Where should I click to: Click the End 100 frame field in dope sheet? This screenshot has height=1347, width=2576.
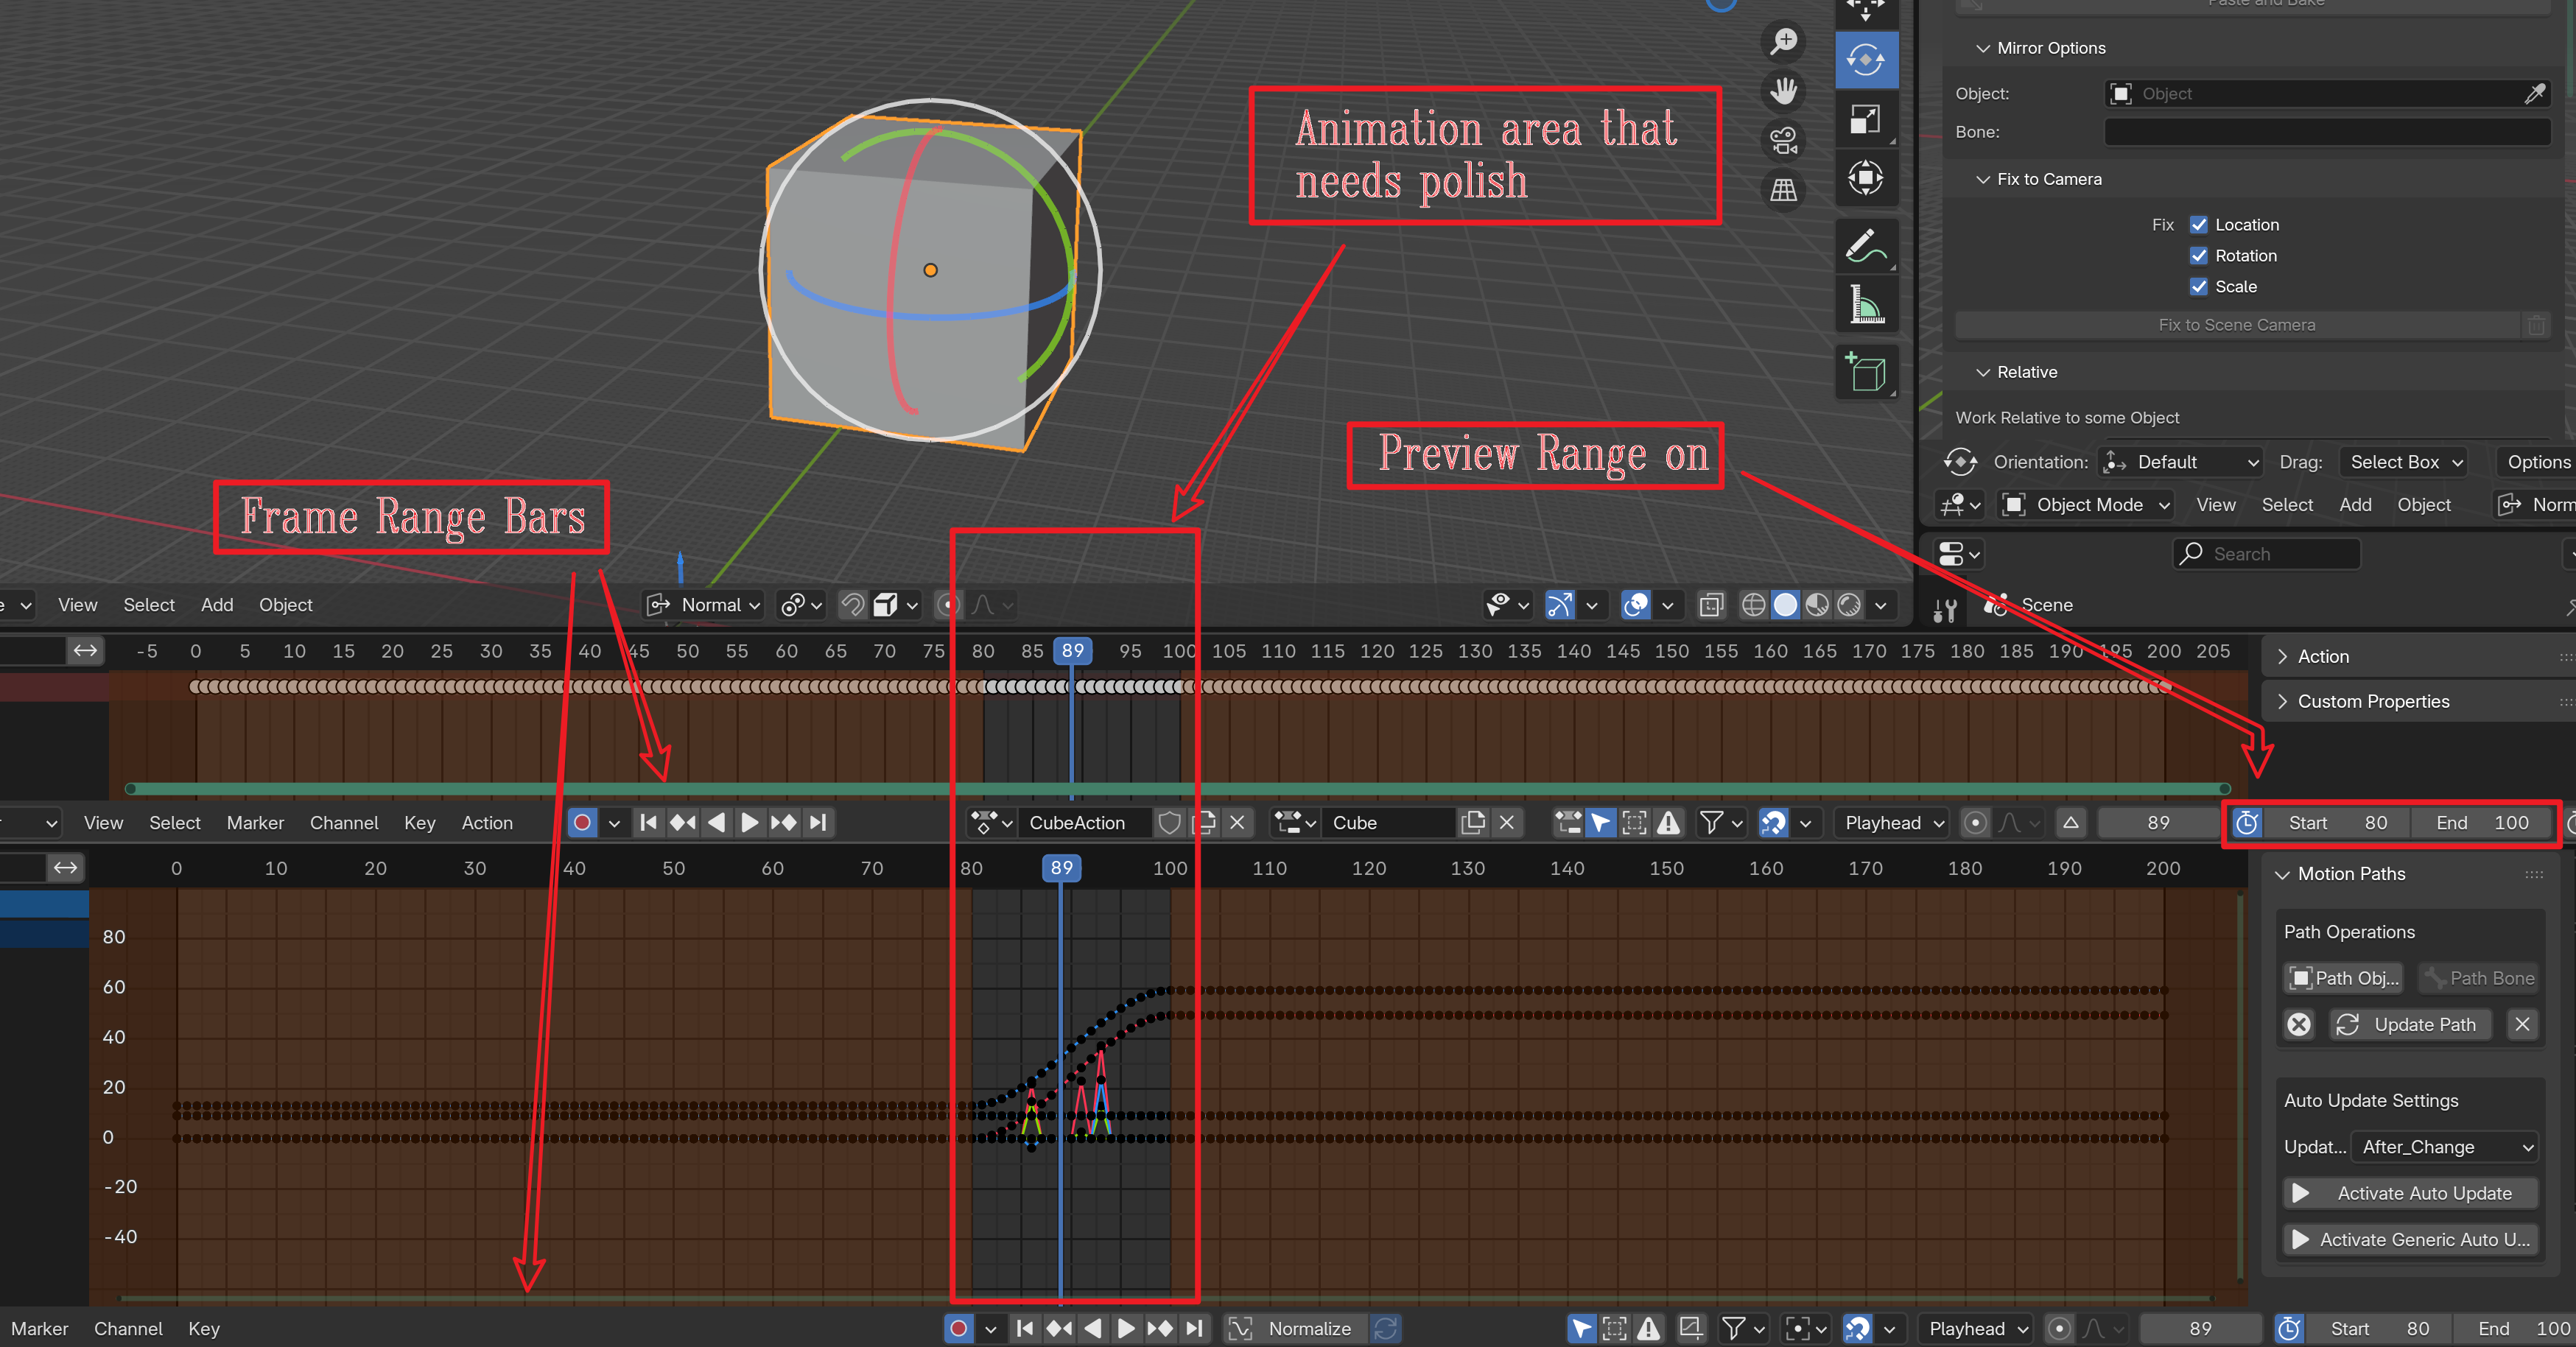(2483, 823)
